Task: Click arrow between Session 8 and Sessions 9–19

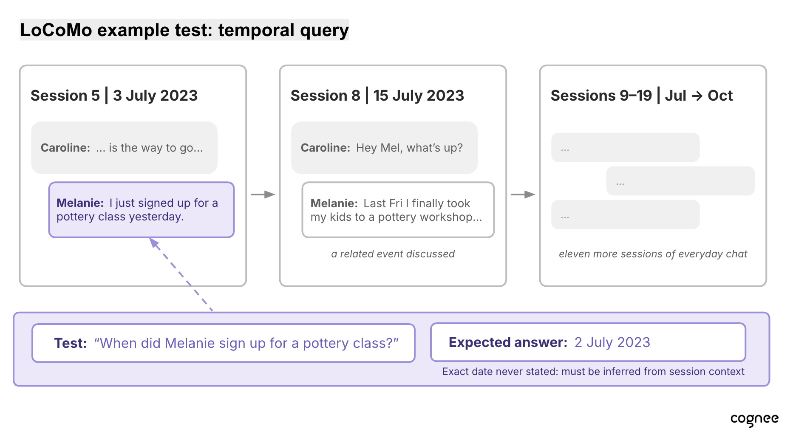Action: coord(523,195)
